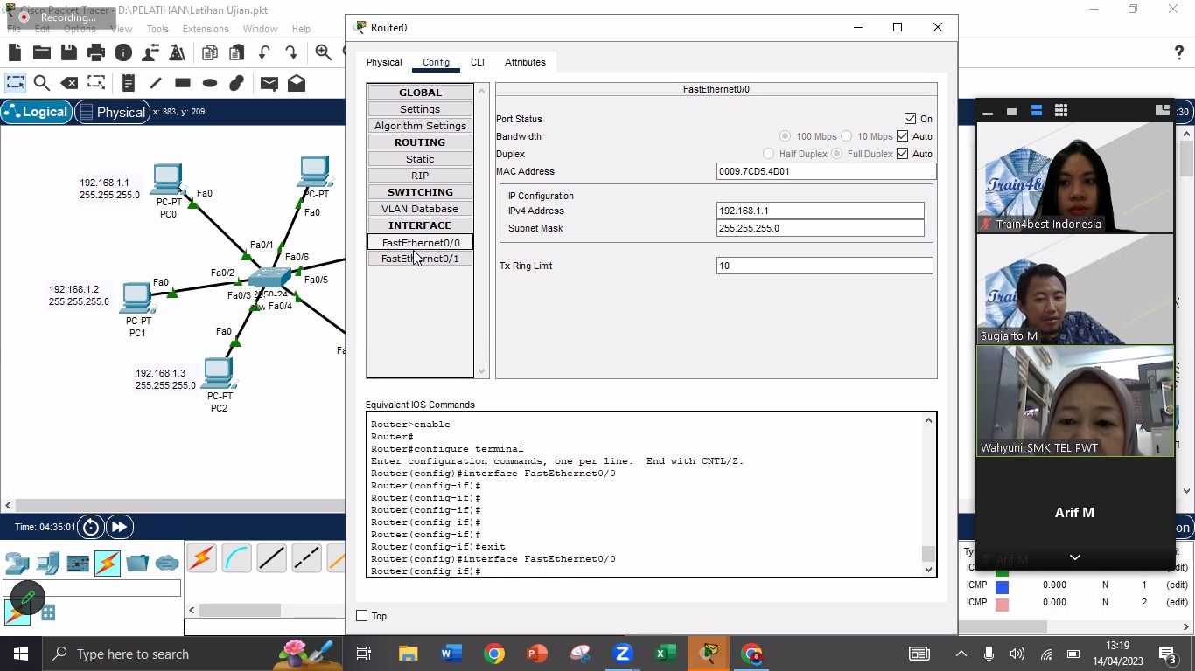
Task: Click the Delete tool icon
Action: pyautogui.click(x=69, y=83)
